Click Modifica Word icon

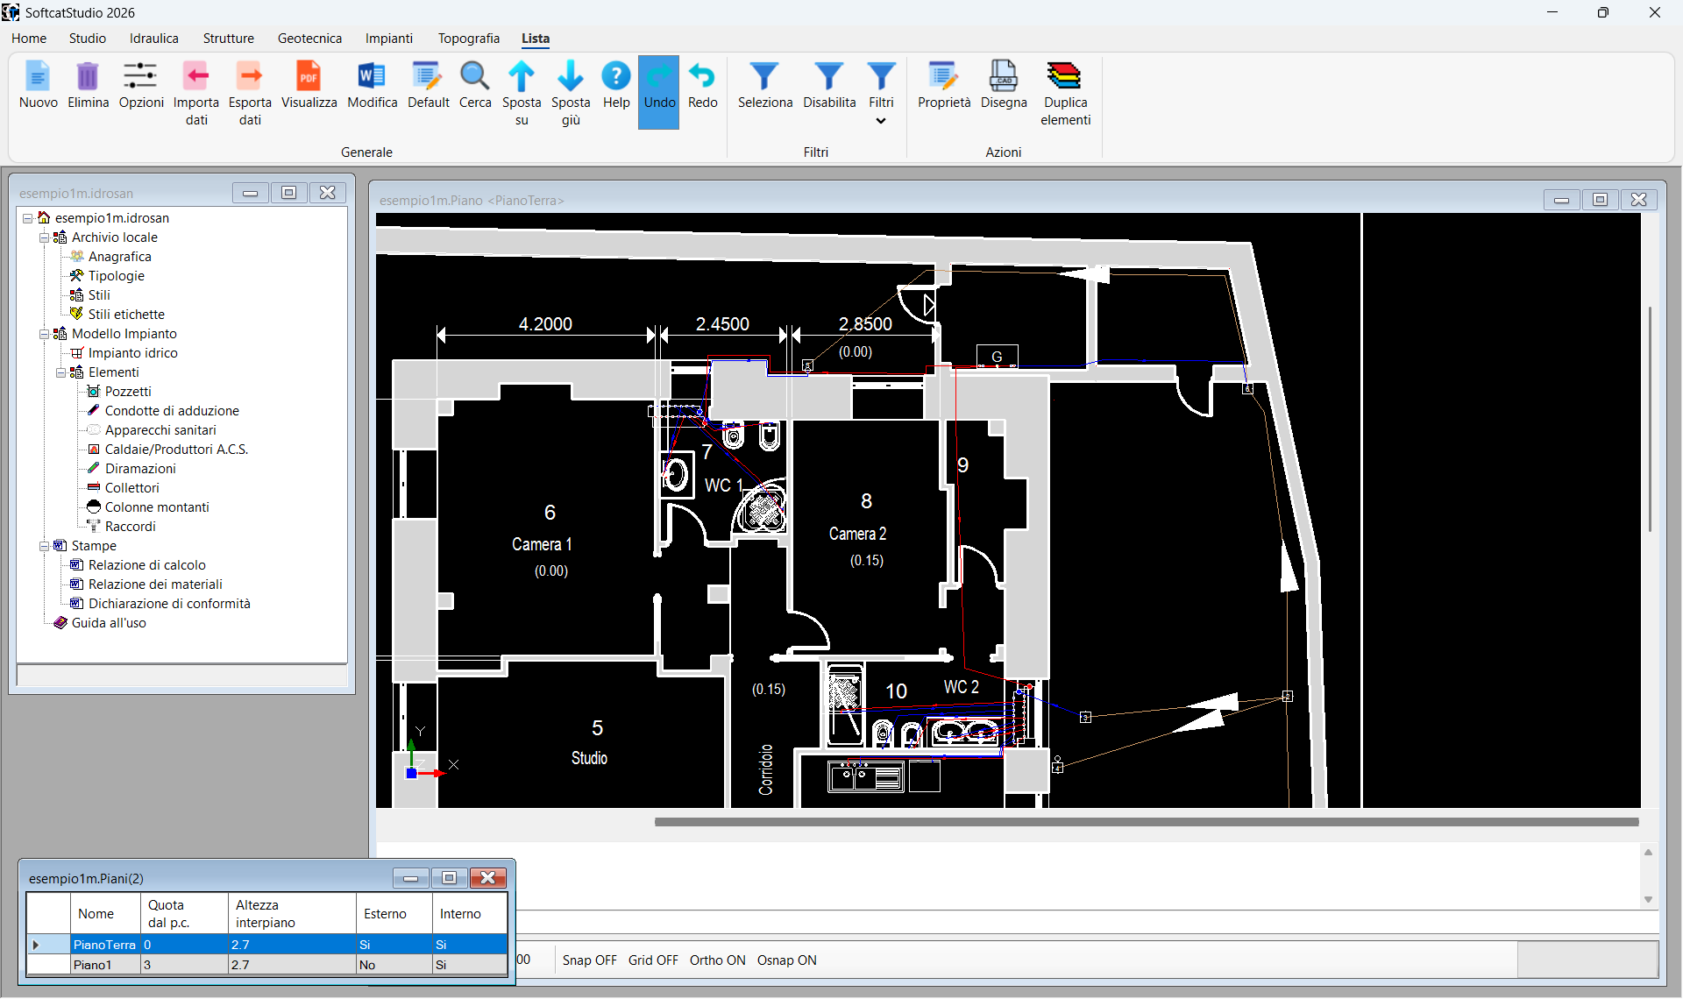coord(372,77)
